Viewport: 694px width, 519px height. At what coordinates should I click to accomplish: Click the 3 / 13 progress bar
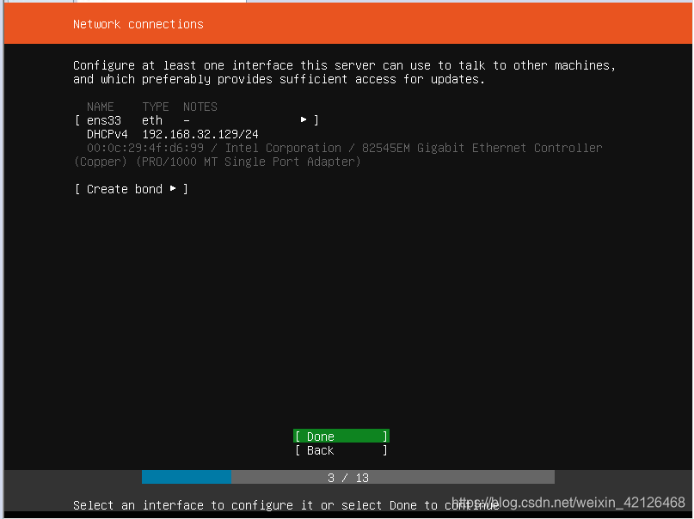(x=348, y=478)
